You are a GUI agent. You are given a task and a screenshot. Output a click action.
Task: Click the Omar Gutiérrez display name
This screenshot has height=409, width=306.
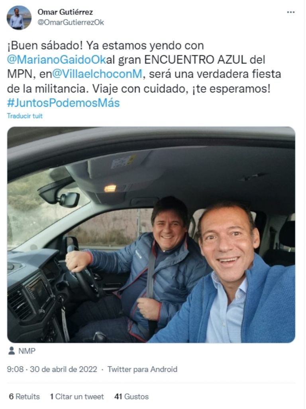[x=65, y=12]
